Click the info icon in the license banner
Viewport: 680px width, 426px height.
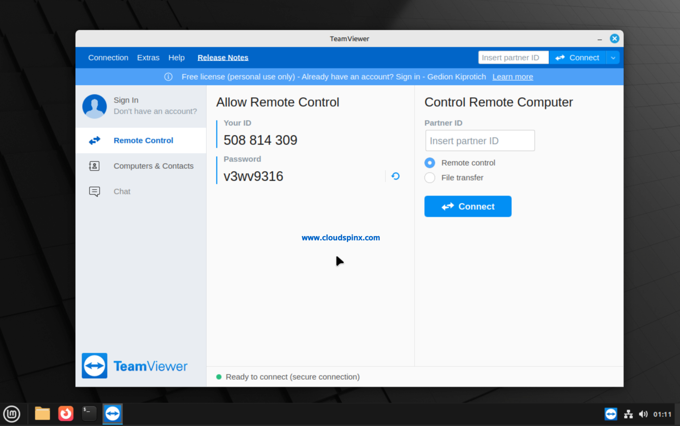168,77
